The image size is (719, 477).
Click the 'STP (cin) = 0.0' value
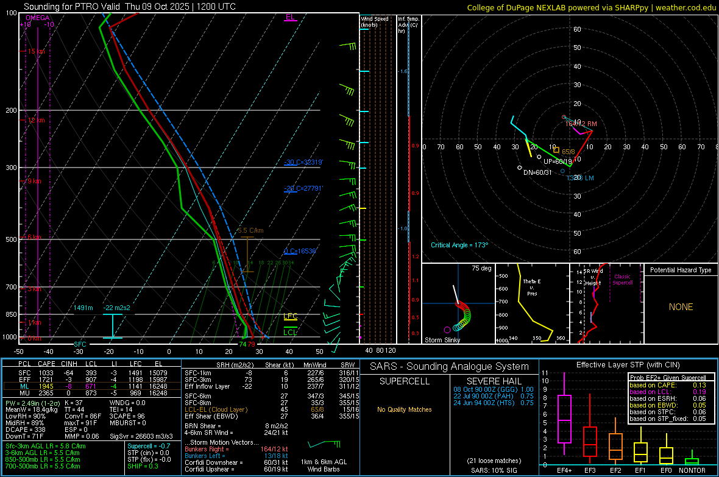click(x=148, y=453)
